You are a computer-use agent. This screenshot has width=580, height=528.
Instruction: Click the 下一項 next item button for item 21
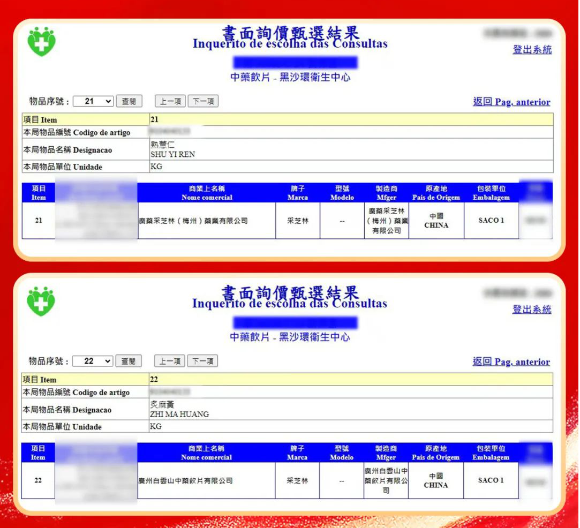pos(204,101)
